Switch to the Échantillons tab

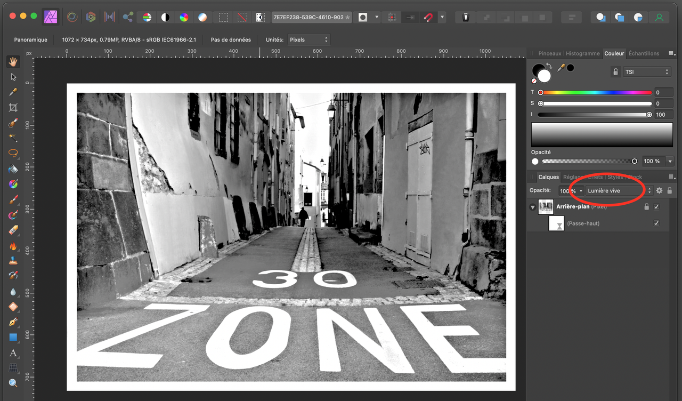point(644,53)
